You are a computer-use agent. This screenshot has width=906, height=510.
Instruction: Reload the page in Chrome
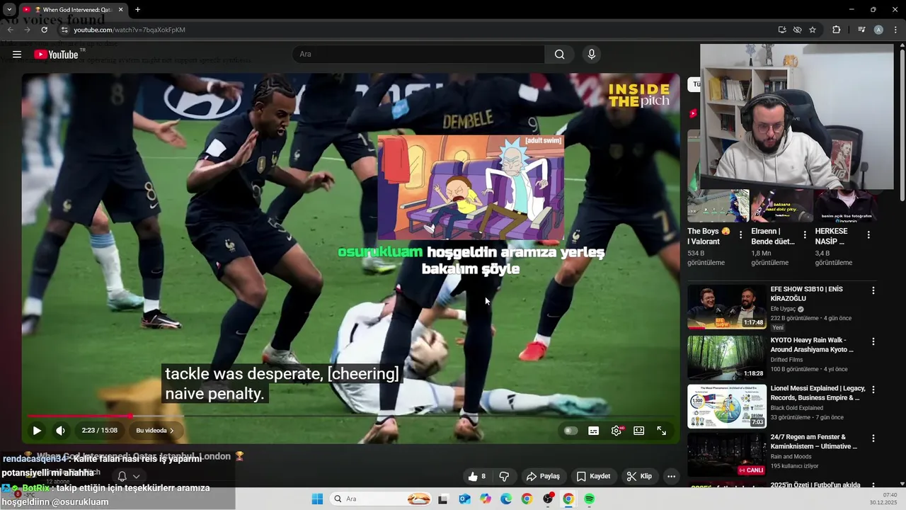pyautogui.click(x=45, y=30)
